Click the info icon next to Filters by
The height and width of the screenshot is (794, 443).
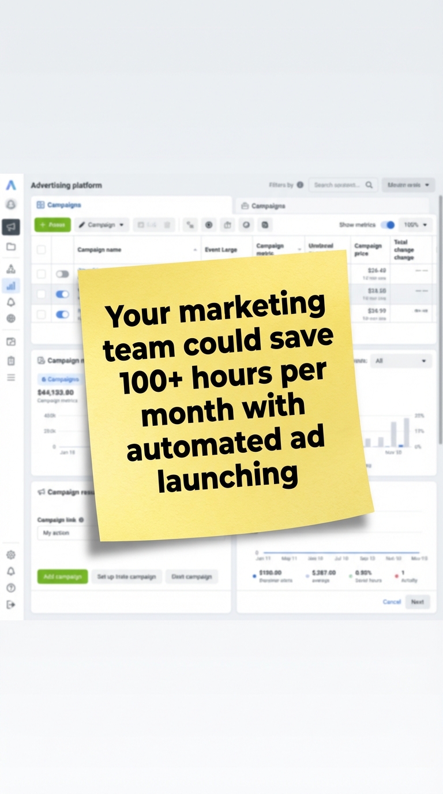pyautogui.click(x=300, y=185)
